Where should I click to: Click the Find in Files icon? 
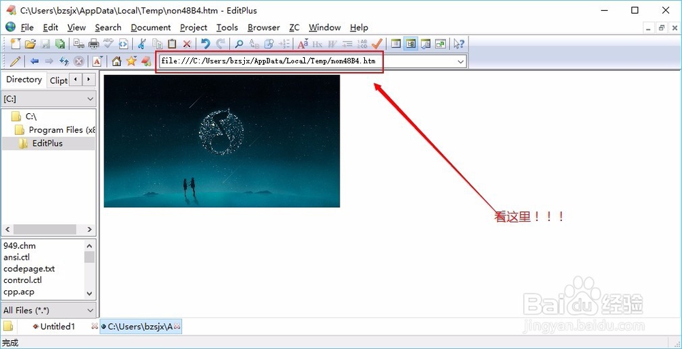pos(269,44)
